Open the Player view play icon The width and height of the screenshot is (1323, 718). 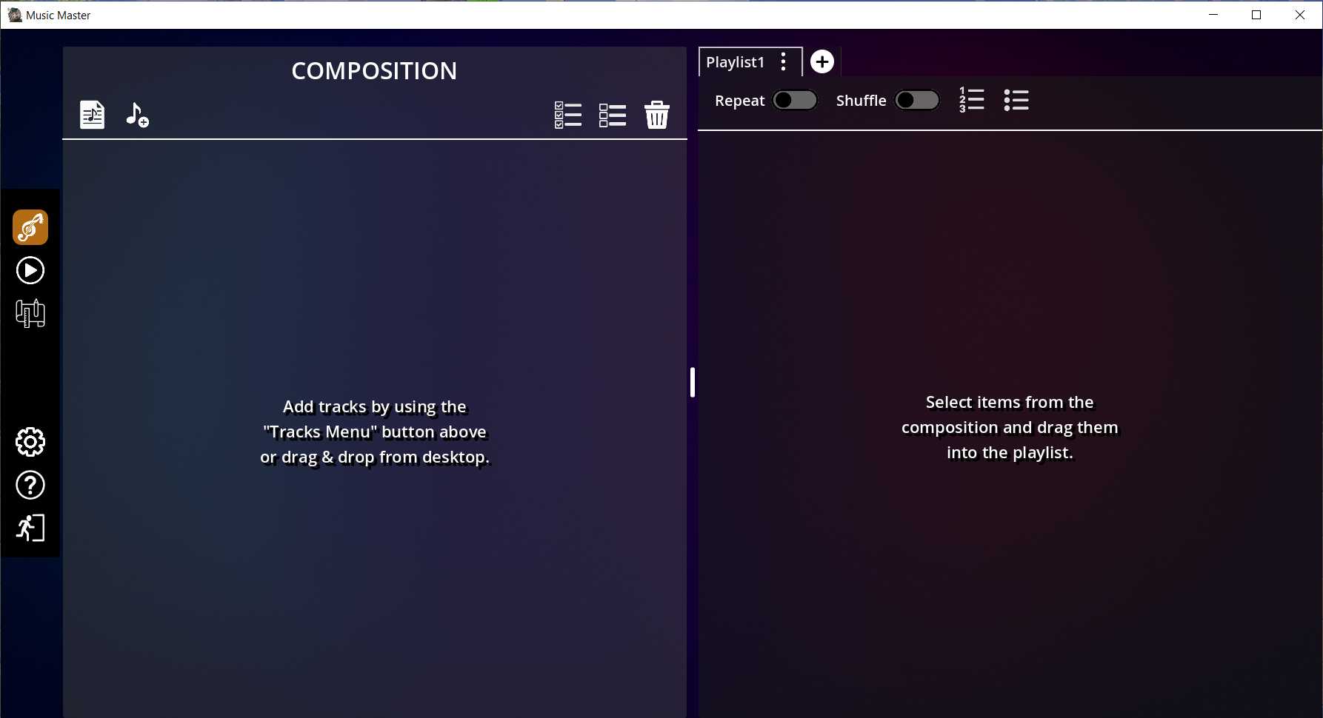coord(30,270)
